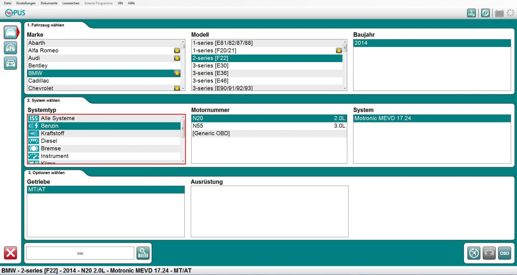Open the Dokumente menu
Screen dimensions: 517x275
point(49,3)
